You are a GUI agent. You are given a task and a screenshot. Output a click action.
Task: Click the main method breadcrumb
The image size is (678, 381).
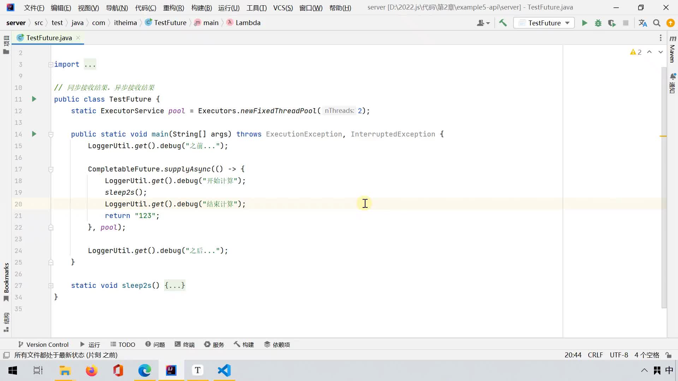(x=207, y=23)
